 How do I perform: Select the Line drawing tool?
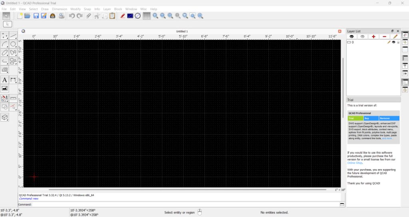coord(13,35)
